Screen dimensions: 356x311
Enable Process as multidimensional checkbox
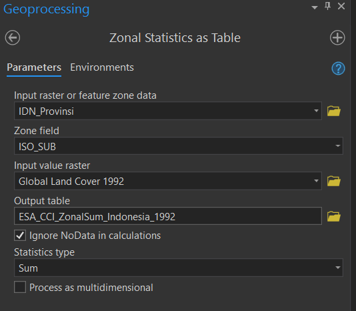(x=20, y=287)
